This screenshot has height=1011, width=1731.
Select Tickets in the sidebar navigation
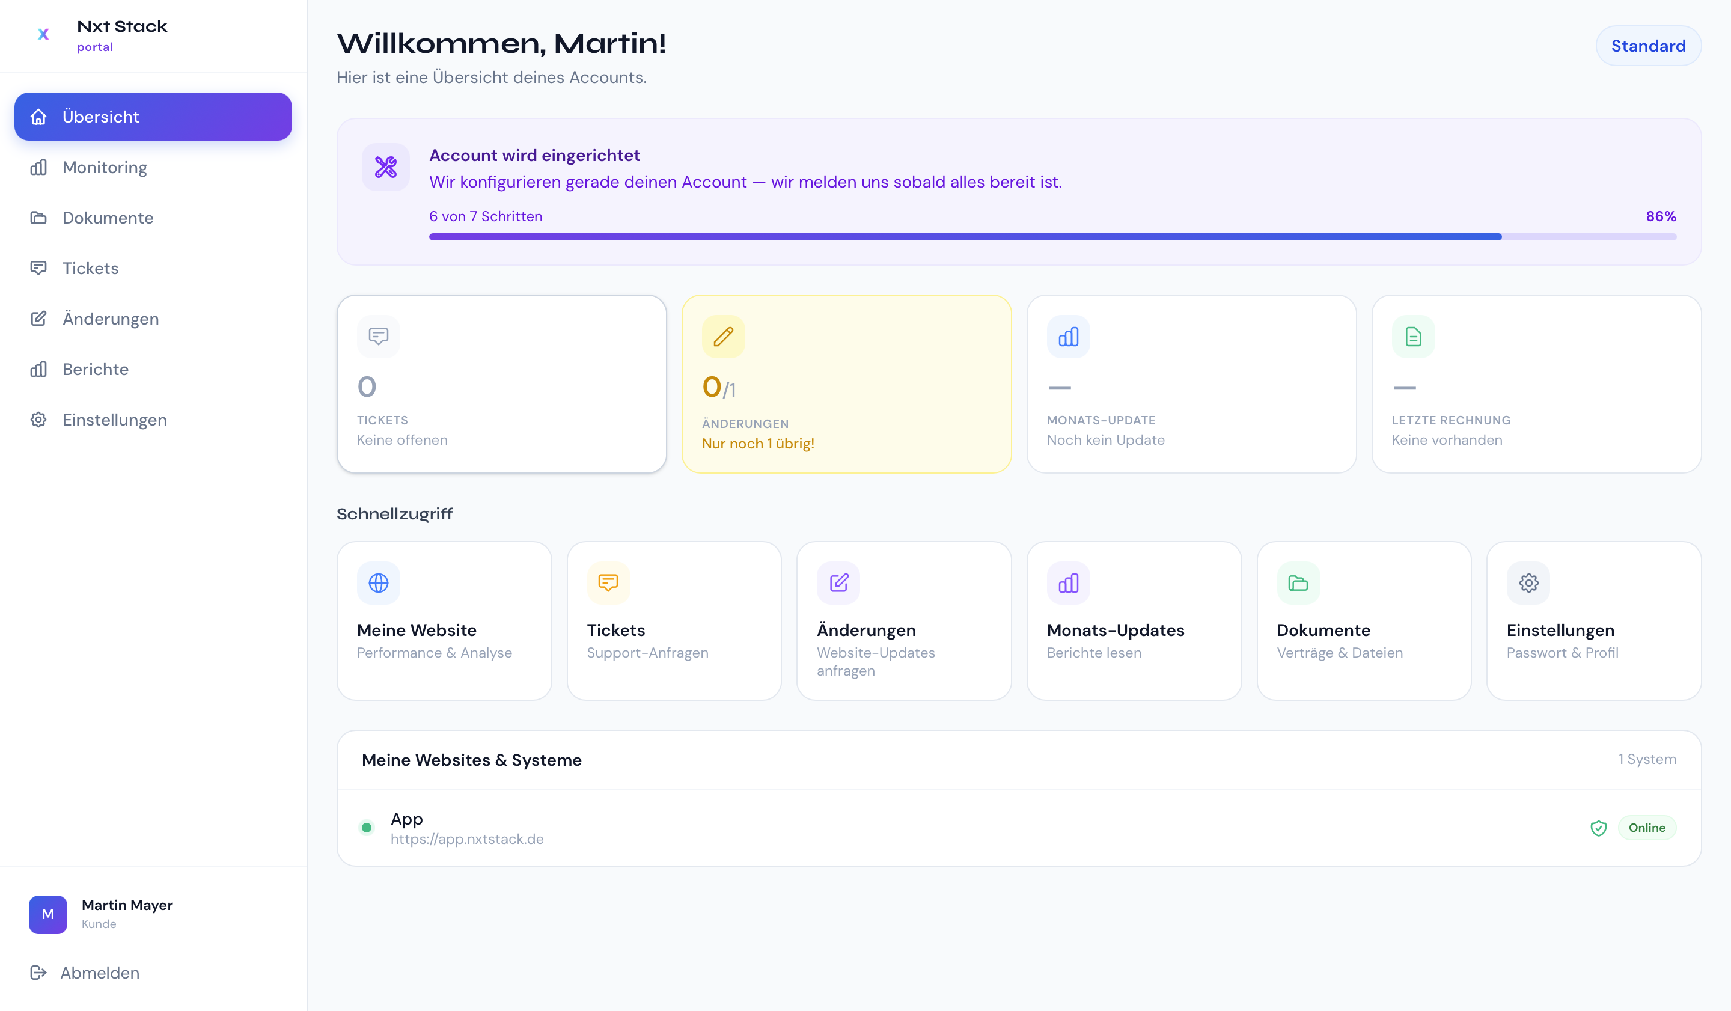[x=153, y=268]
